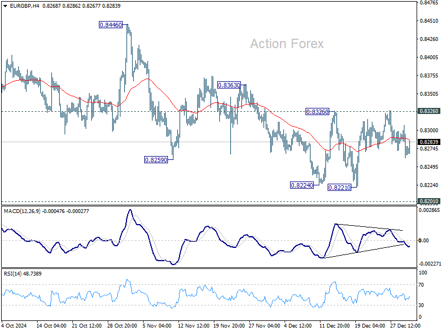Click the 0.82240 price axis value
This screenshot has width=442, height=332.
click(429, 185)
